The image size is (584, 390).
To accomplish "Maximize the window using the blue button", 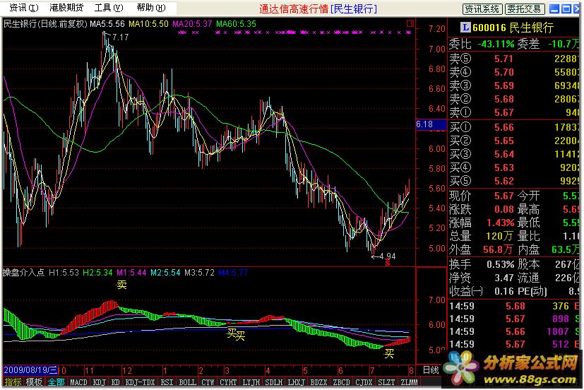I will 566,8.
